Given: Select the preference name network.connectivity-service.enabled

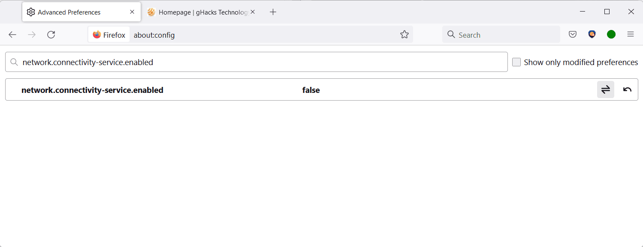Looking at the screenshot, I should pos(92,90).
